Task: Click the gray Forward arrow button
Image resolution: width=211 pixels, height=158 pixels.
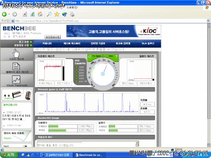Action: (x=14, y=14)
